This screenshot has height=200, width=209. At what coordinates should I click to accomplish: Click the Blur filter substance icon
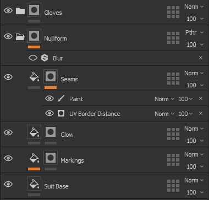pos(45,58)
